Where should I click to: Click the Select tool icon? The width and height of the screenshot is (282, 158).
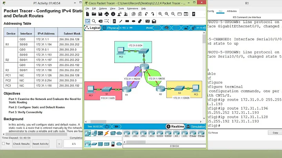pyautogui.click(x=88, y=21)
